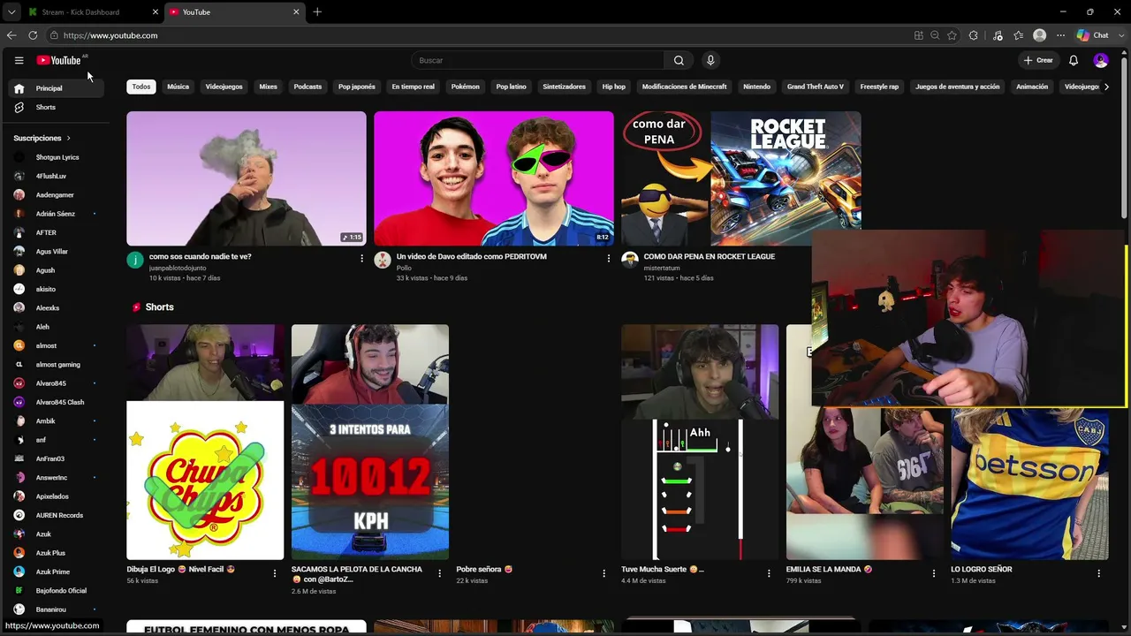Open the browser profile icon
This screenshot has width=1131, height=636.
tap(1040, 35)
